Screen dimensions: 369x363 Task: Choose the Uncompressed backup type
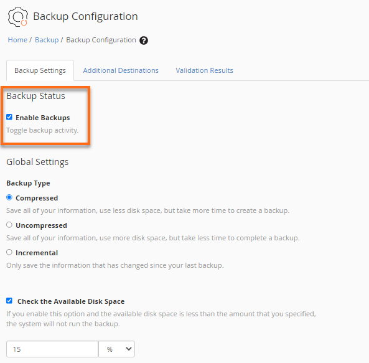click(9, 225)
